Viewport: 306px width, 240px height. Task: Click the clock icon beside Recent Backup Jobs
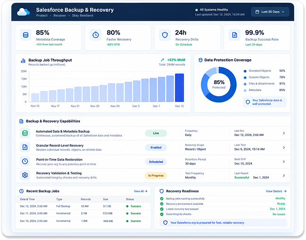(21, 191)
